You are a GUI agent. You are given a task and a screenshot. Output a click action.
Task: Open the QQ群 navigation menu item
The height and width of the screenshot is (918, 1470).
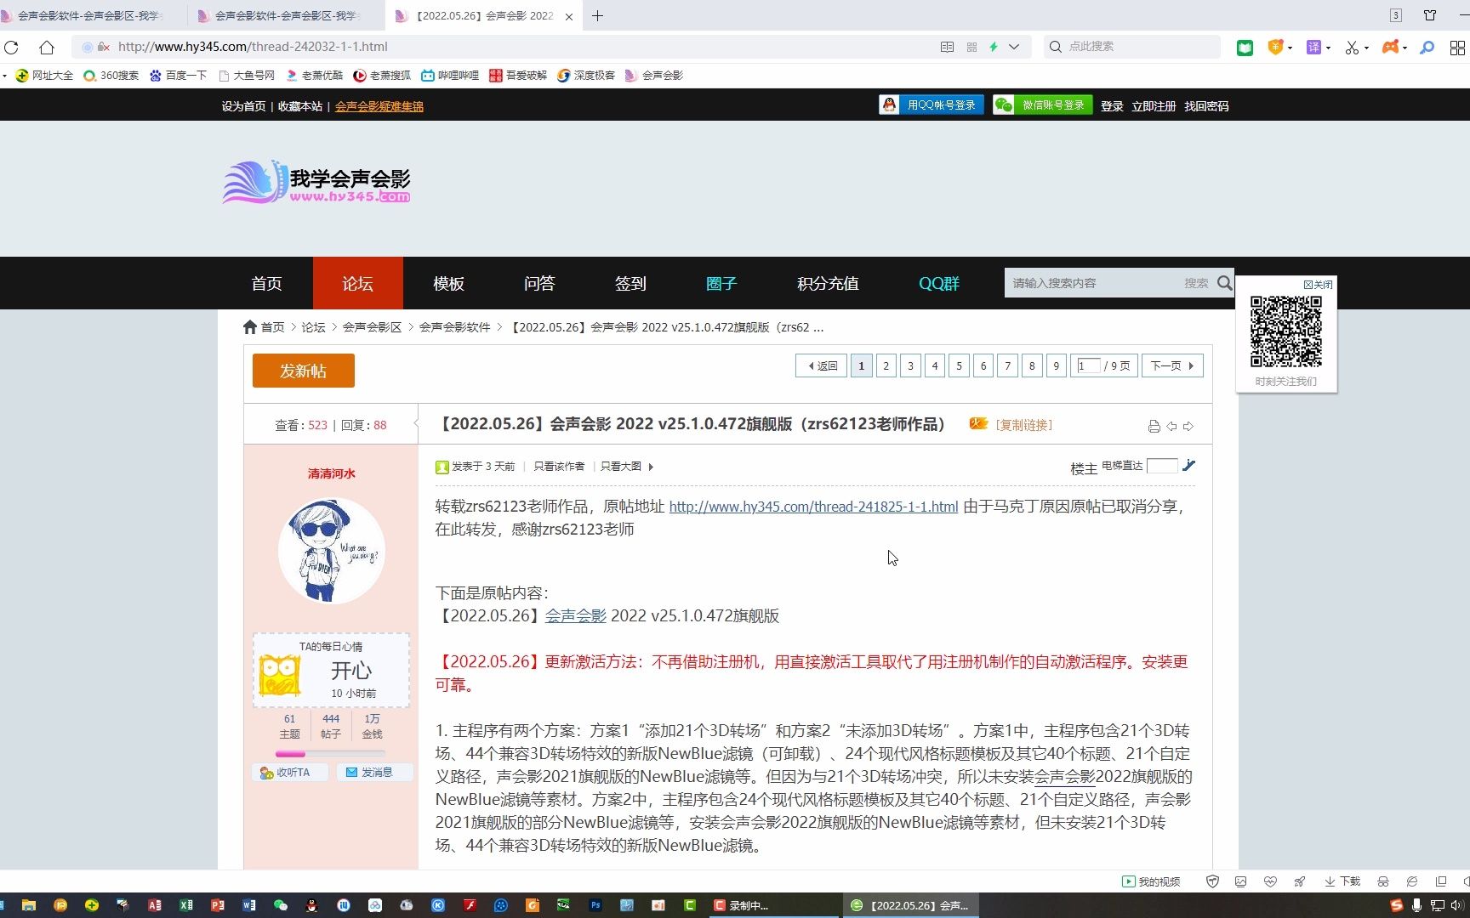pyautogui.click(x=939, y=283)
